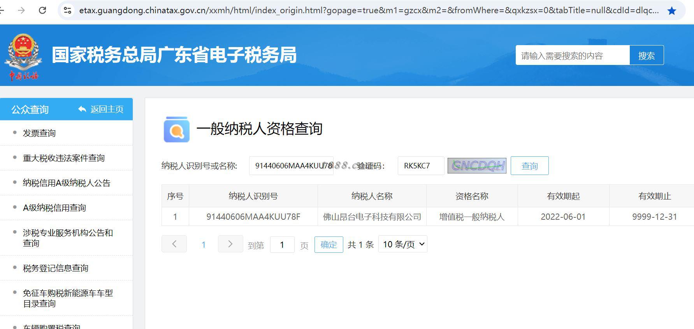Image resolution: width=694 pixels, height=329 pixels.
Task: Go to previous results page arrow
Action: [174, 244]
